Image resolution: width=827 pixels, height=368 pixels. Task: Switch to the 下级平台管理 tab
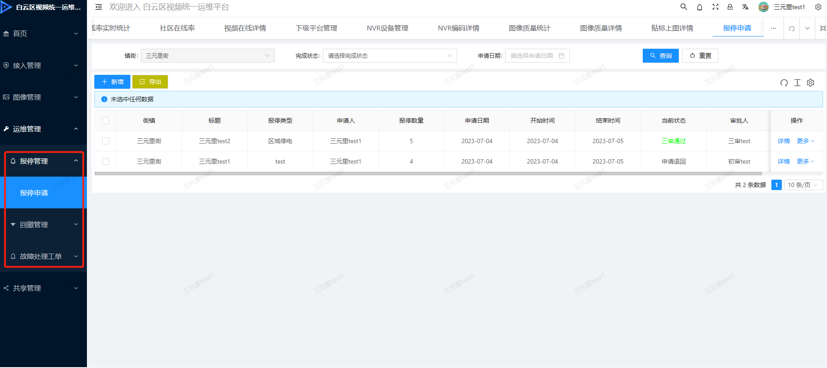click(x=316, y=28)
